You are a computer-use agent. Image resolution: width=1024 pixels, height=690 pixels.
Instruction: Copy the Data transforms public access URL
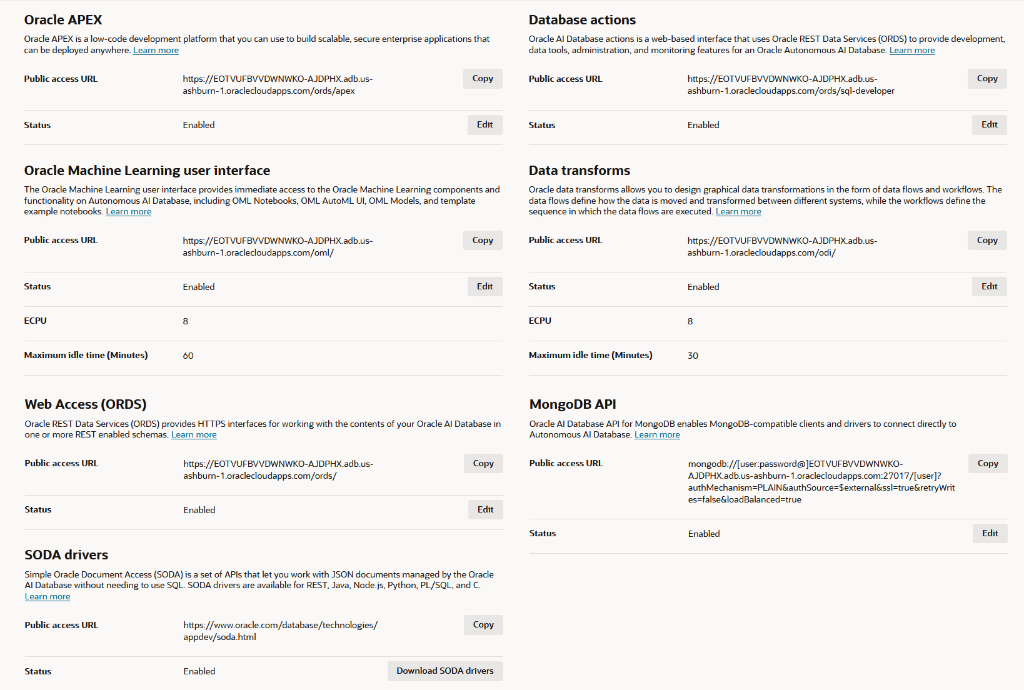986,239
